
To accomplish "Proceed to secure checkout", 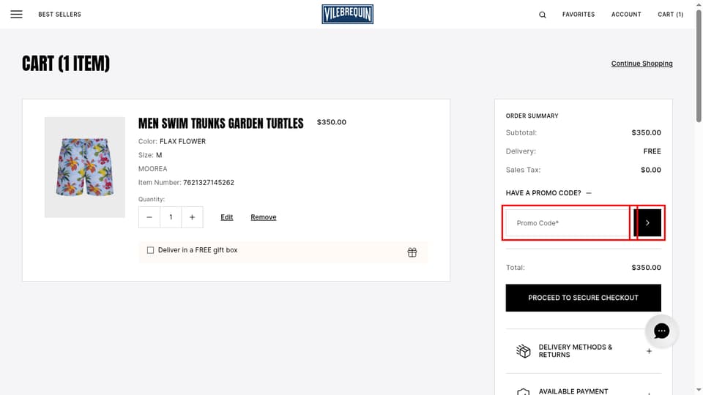I will coord(584,298).
